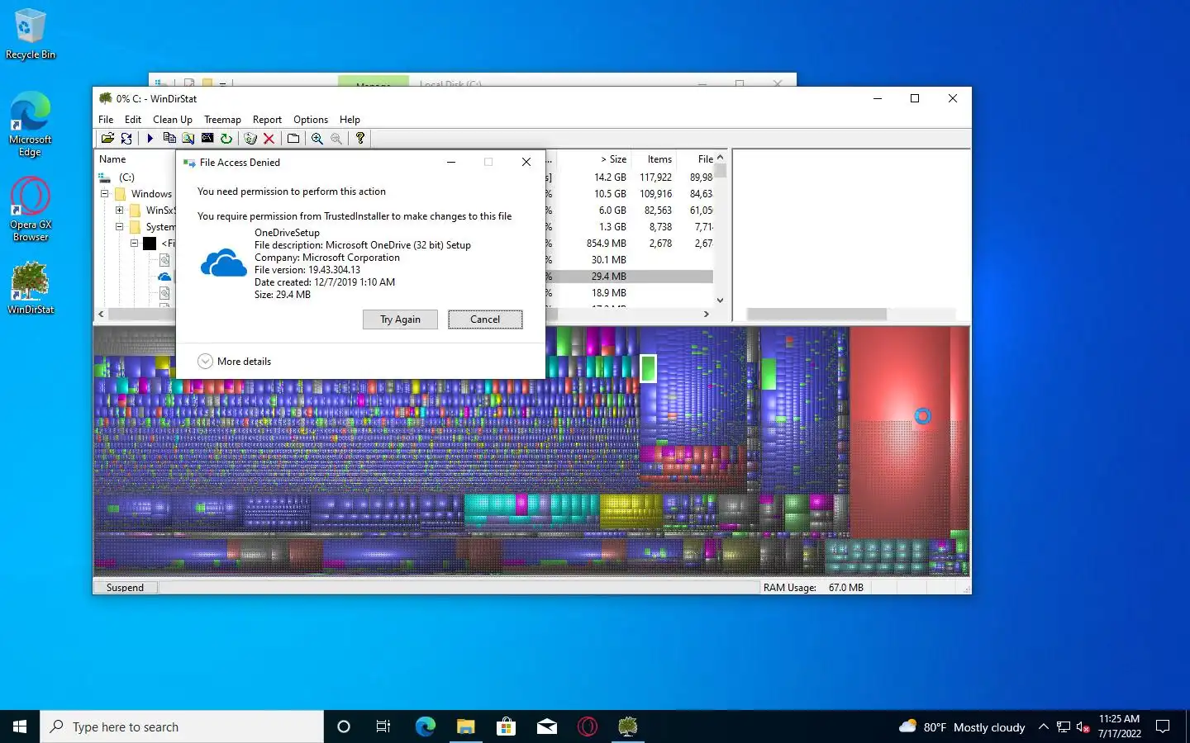Screen dimensions: 1190x743
Task: Click the red X permanent delete icon
Action: [x=269, y=139]
